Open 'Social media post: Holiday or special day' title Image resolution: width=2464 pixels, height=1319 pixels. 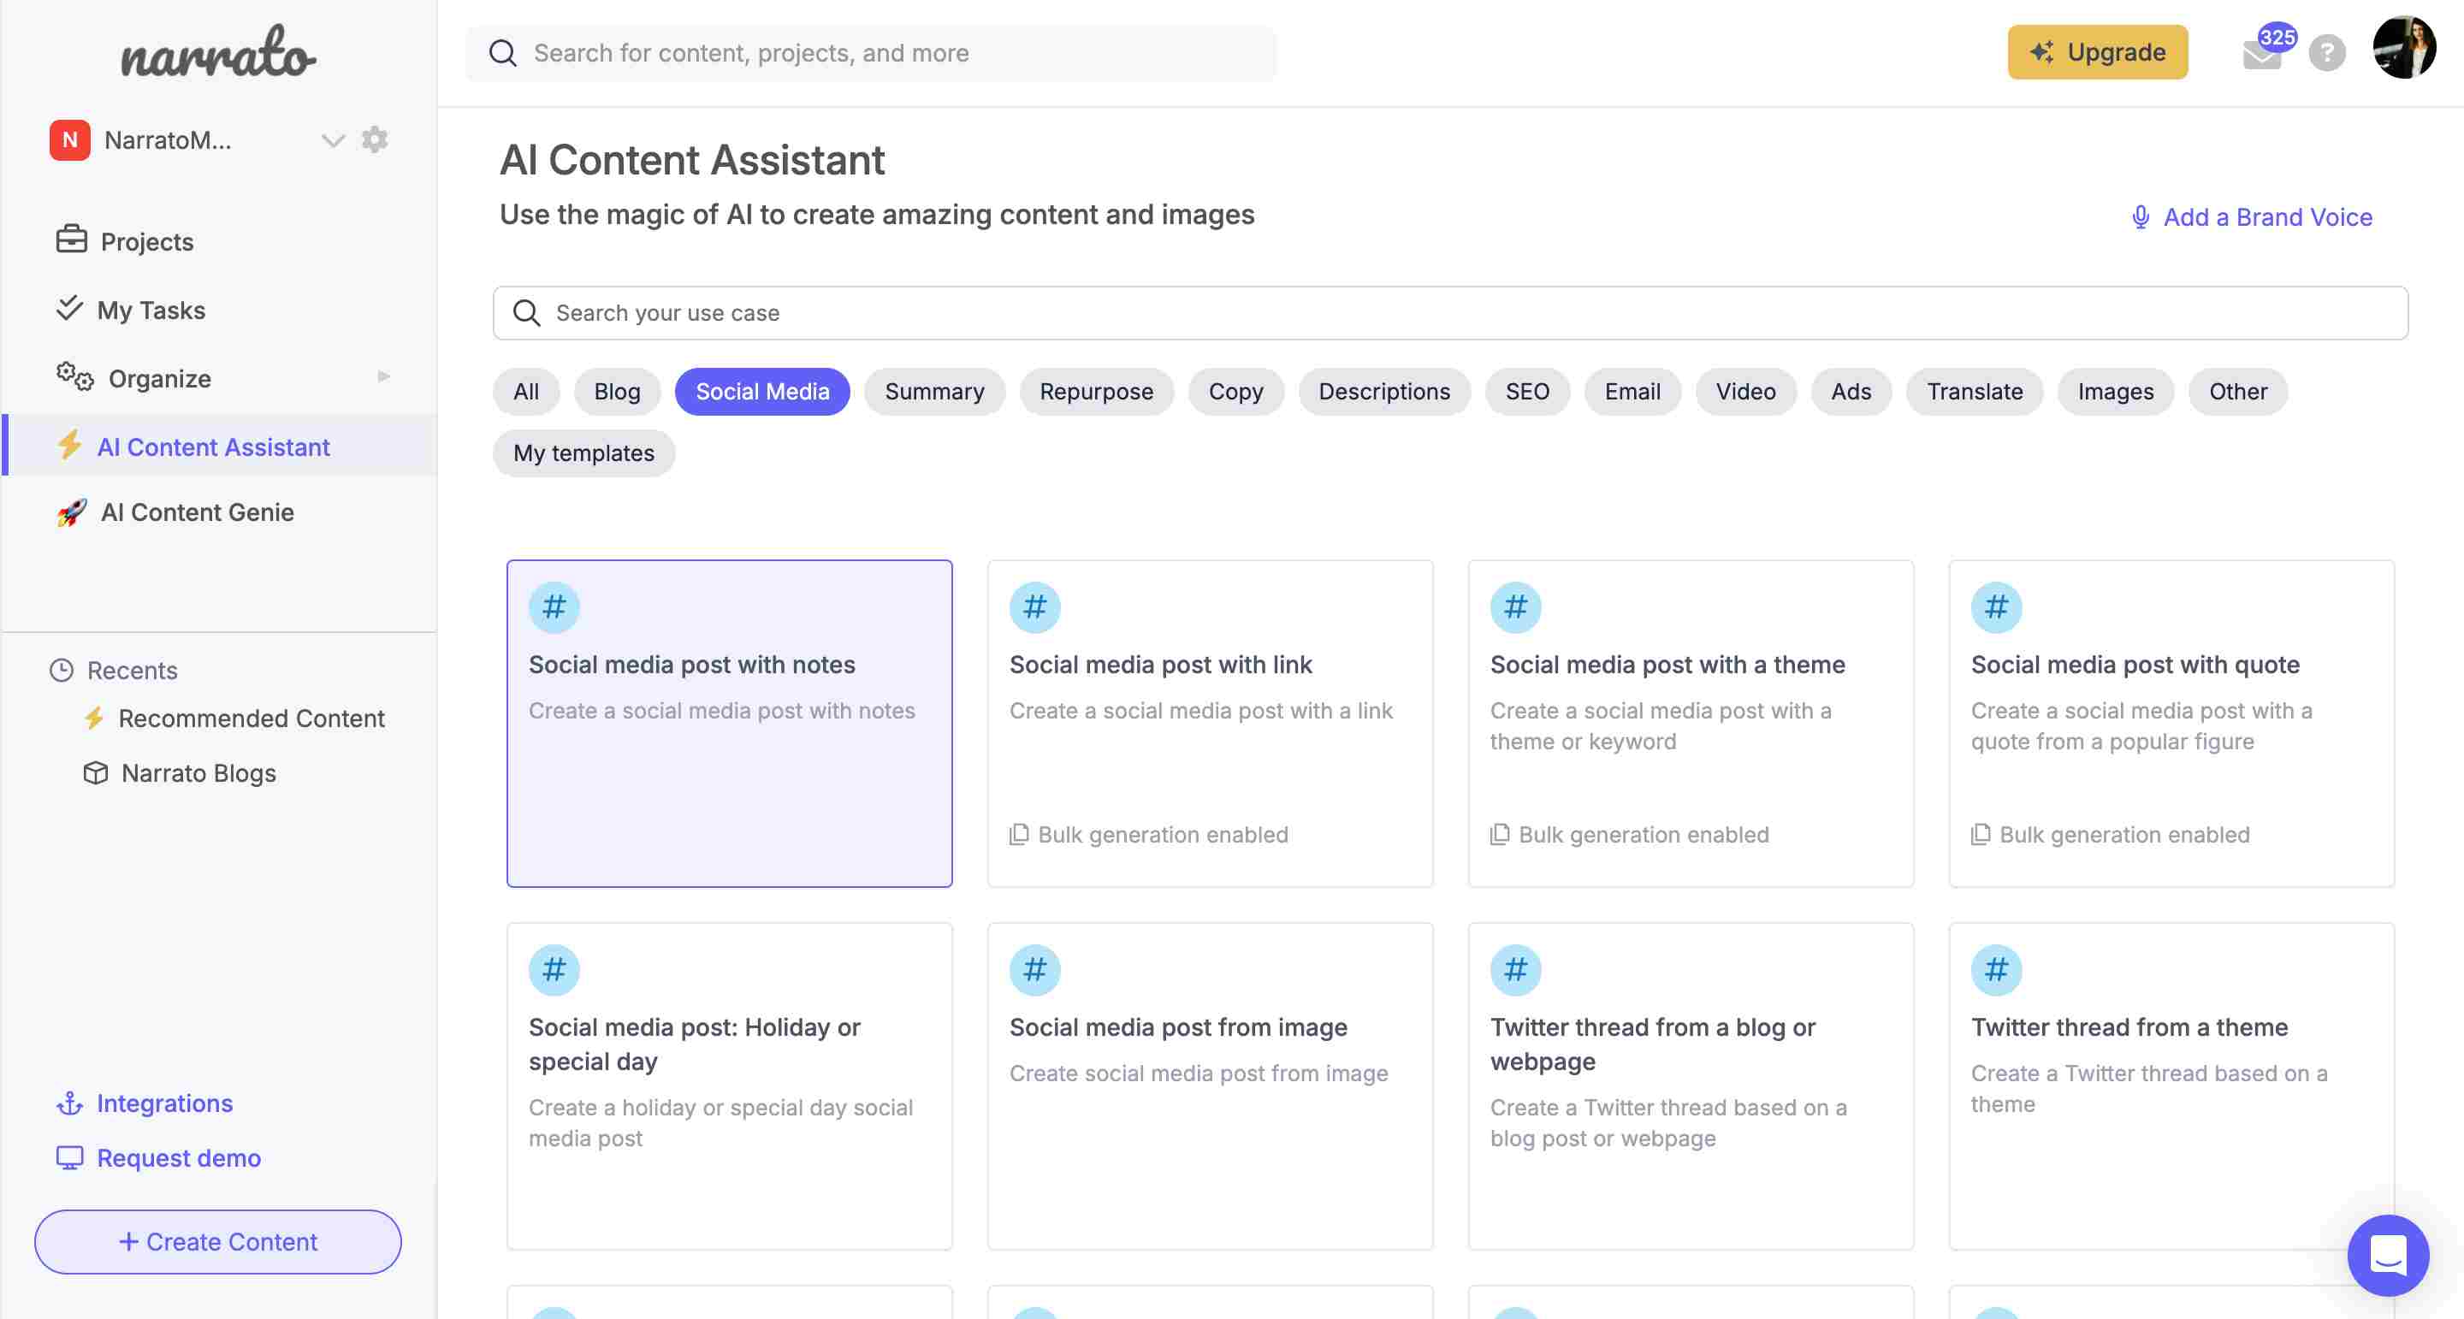tap(695, 1044)
